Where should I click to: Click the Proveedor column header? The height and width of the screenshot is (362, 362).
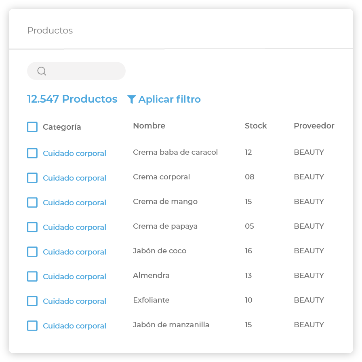[314, 126]
